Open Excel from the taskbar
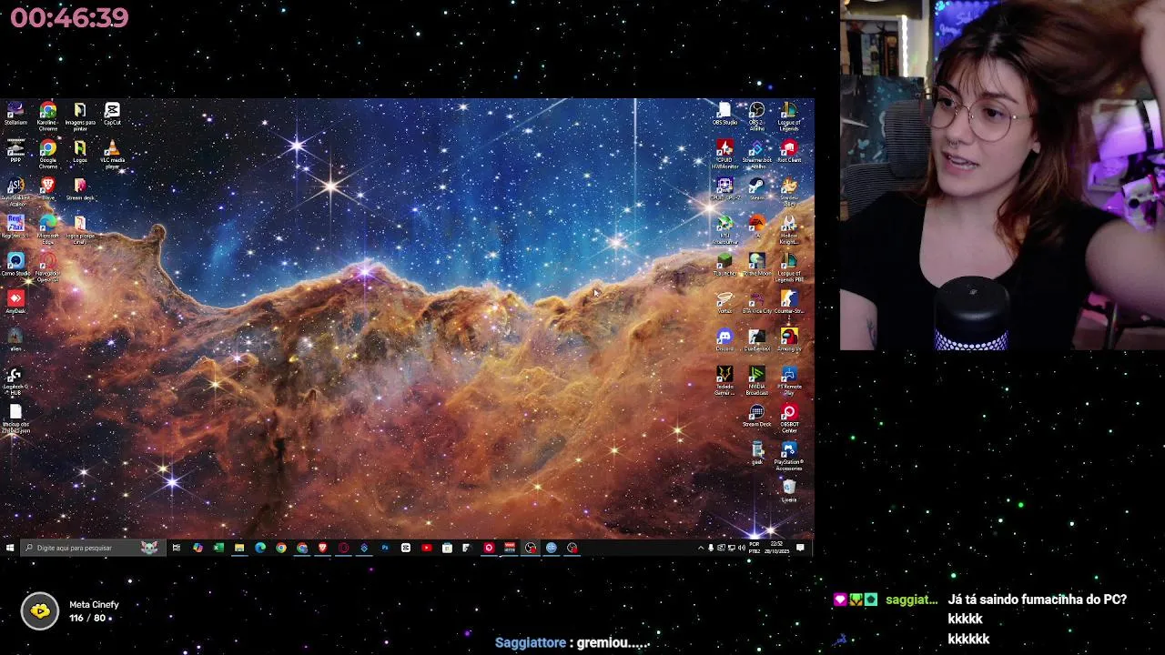This screenshot has height=655, width=1165. 218,548
